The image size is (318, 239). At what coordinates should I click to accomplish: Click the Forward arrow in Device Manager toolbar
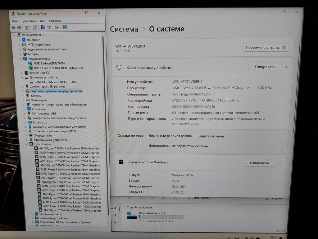tap(19, 27)
